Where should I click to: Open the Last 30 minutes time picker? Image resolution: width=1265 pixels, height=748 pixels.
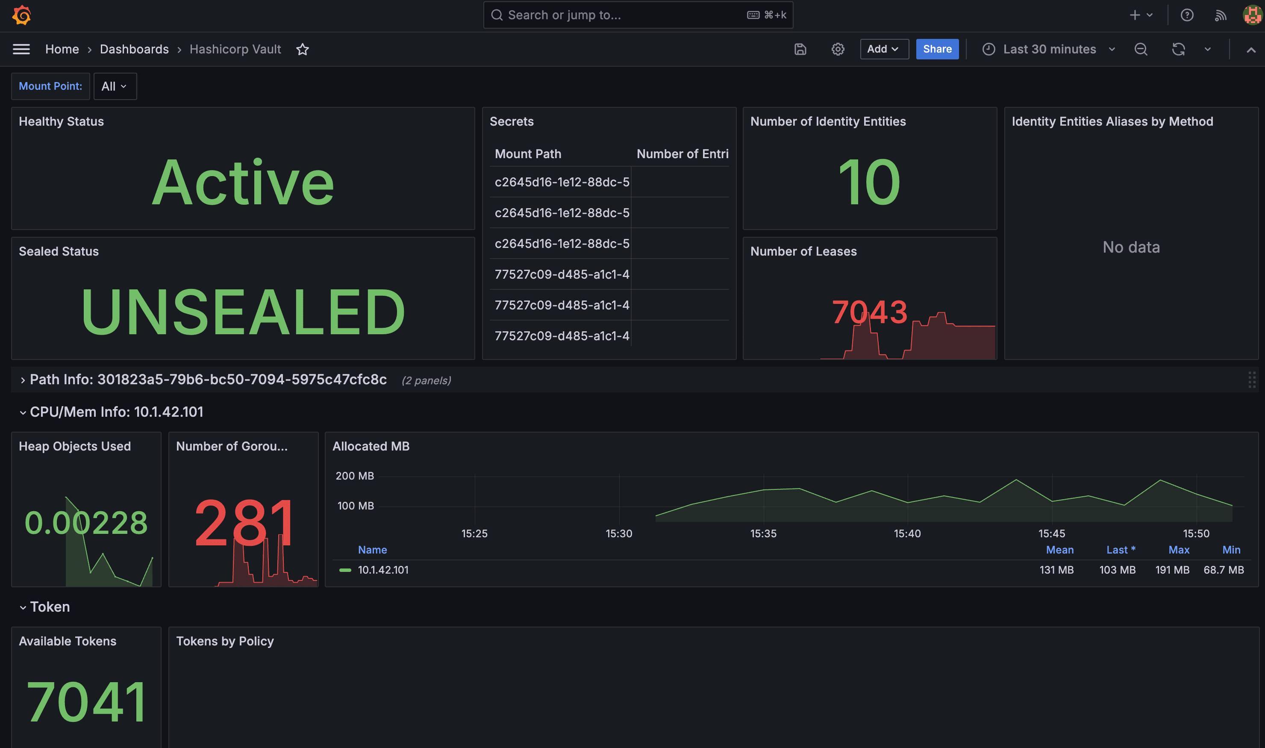coord(1049,49)
